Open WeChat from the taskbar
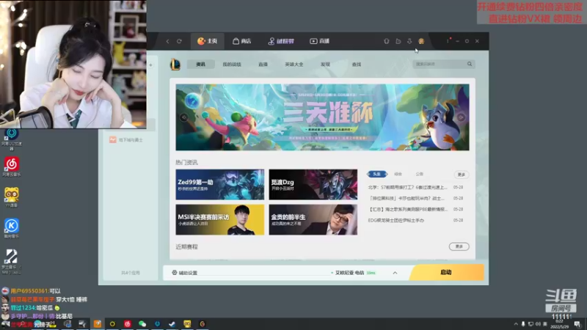Viewport: 587px width, 330px height. (142, 323)
